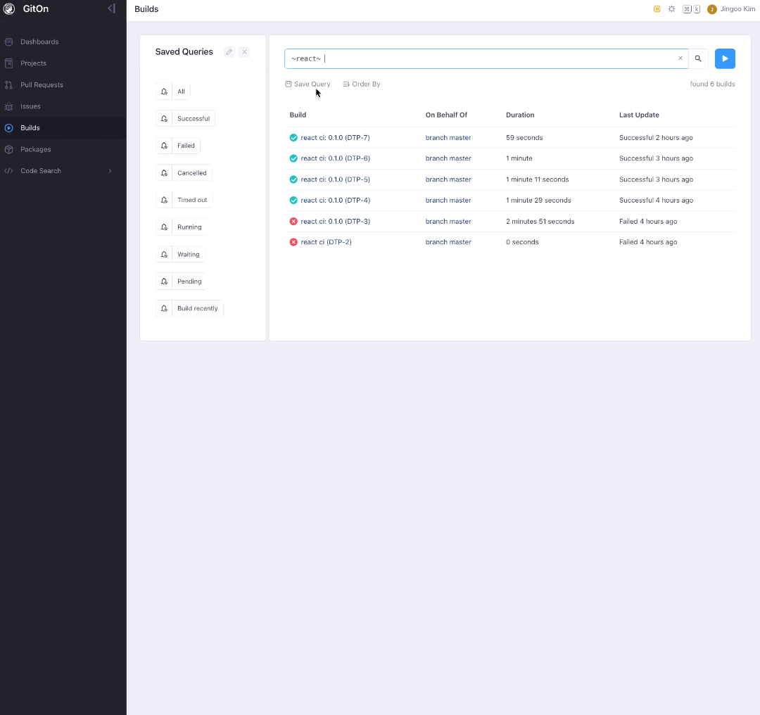The height and width of the screenshot is (715, 760).
Task: Click failed status icon for DTP-2 build
Action: [x=293, y=242]
